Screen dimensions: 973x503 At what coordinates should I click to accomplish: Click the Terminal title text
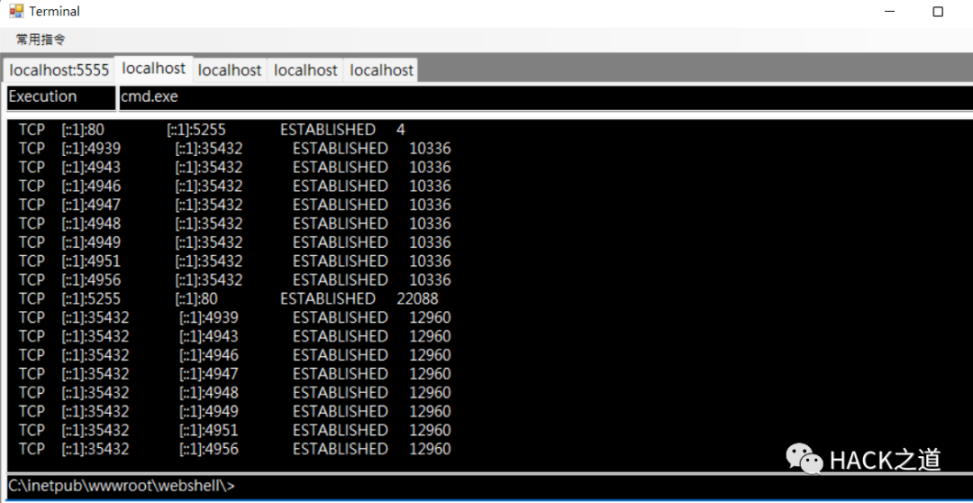[54, 11]
